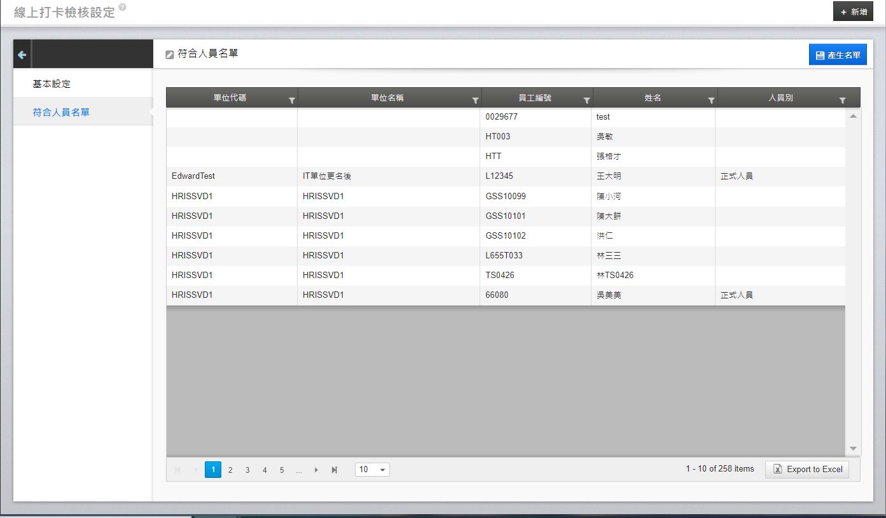The width and height of the screenshot is (886, 518).
Task: Click help question mark beside page title
Action: point(122,8)
